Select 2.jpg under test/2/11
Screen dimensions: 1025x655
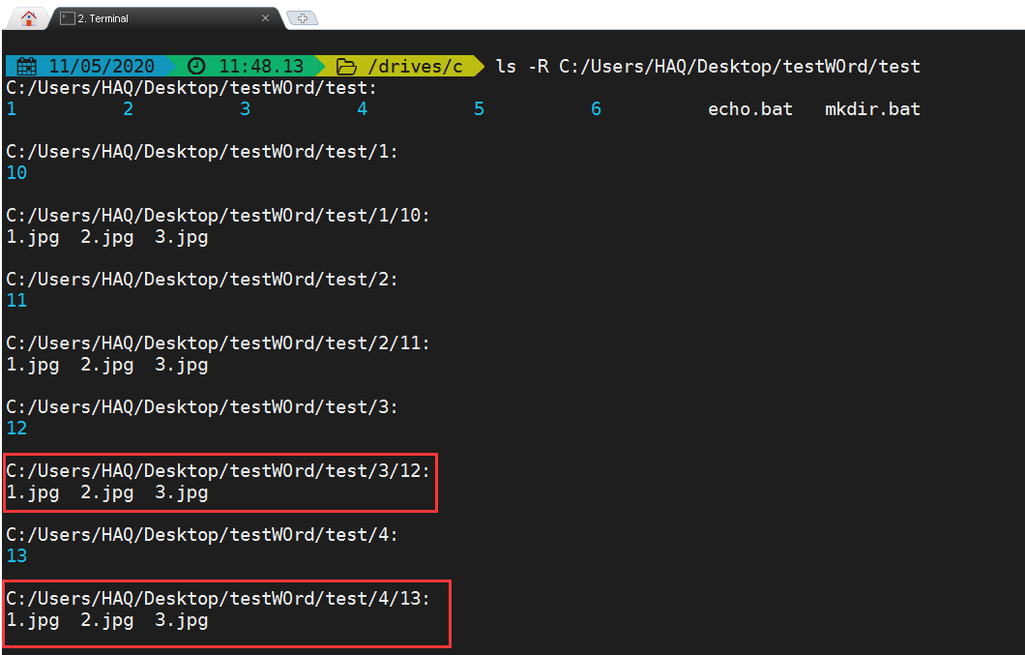(x=107, y=365)
